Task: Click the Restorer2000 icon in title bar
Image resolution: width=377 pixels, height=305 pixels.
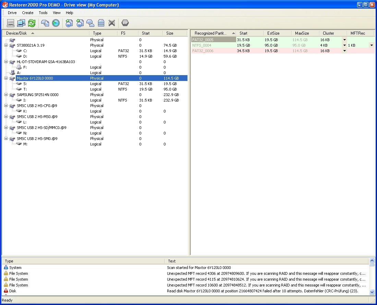Action: (x=5, y=4)
